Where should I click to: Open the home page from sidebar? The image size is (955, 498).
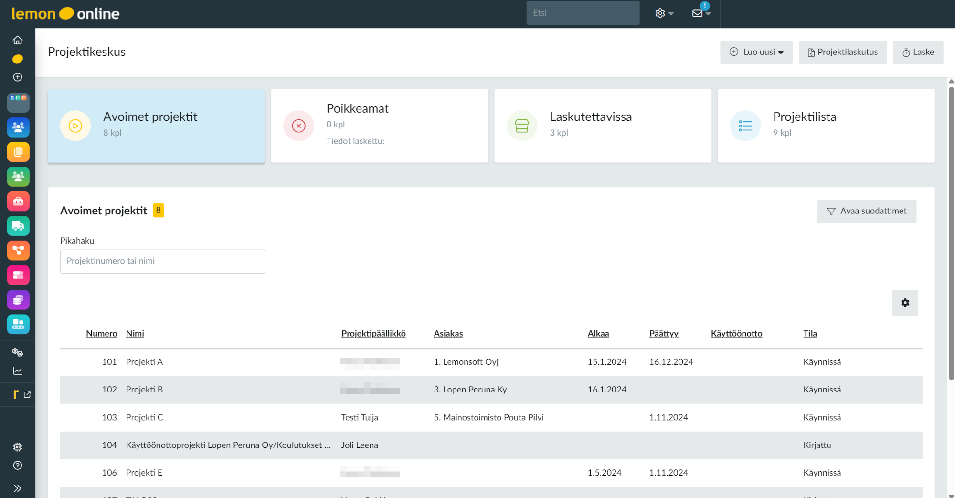click(18, 40)
